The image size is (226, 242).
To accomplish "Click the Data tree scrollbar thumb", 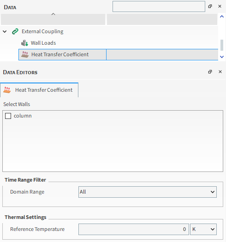I will point(222,45).
